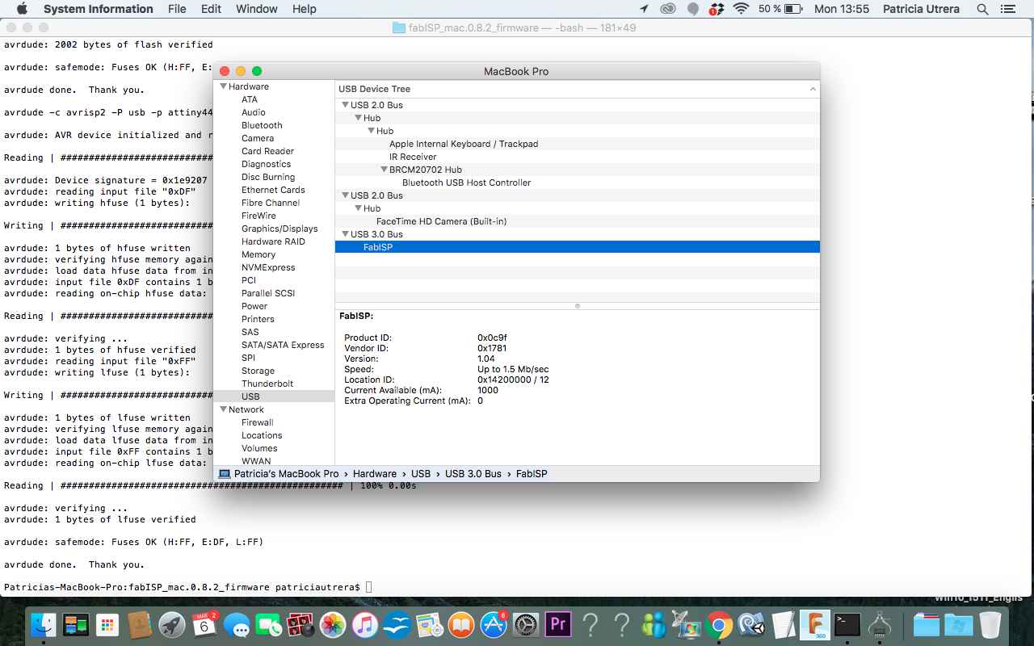
Task: Open Google Chrome in the Dock
Action: click(x=719, y=625)
